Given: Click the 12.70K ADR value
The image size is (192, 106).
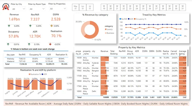Looking at the screenshot, I should [x=35, y=36].
